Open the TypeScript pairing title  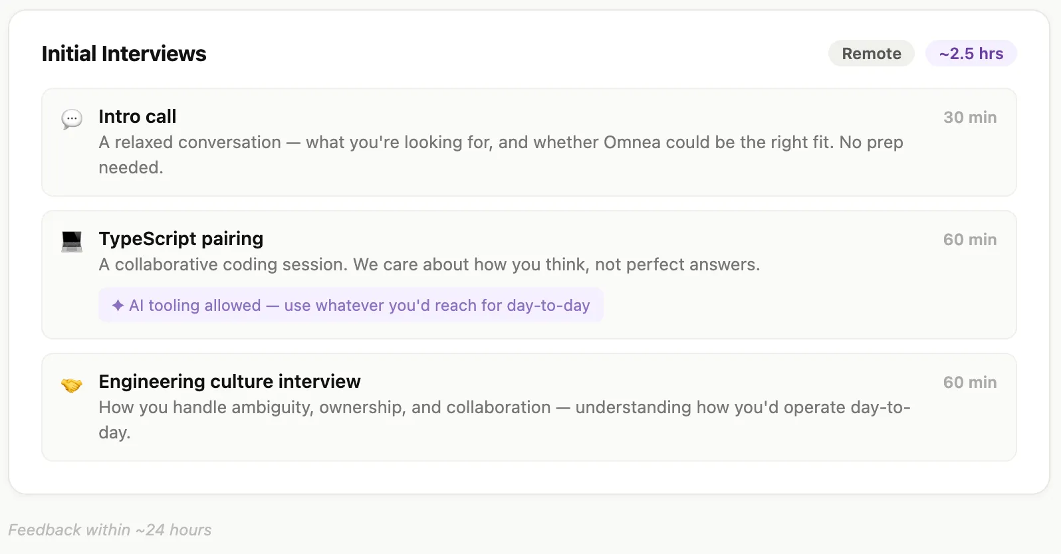coord(181,238)
